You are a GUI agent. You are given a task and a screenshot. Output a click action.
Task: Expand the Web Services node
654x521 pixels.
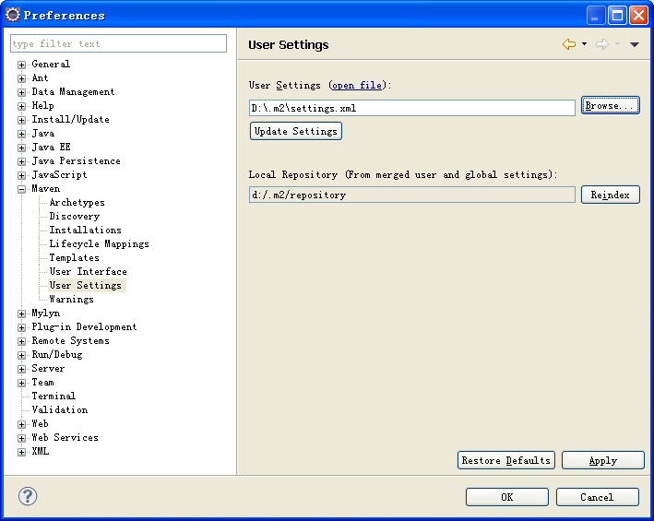pyautogui.click(x=22, y=438)
